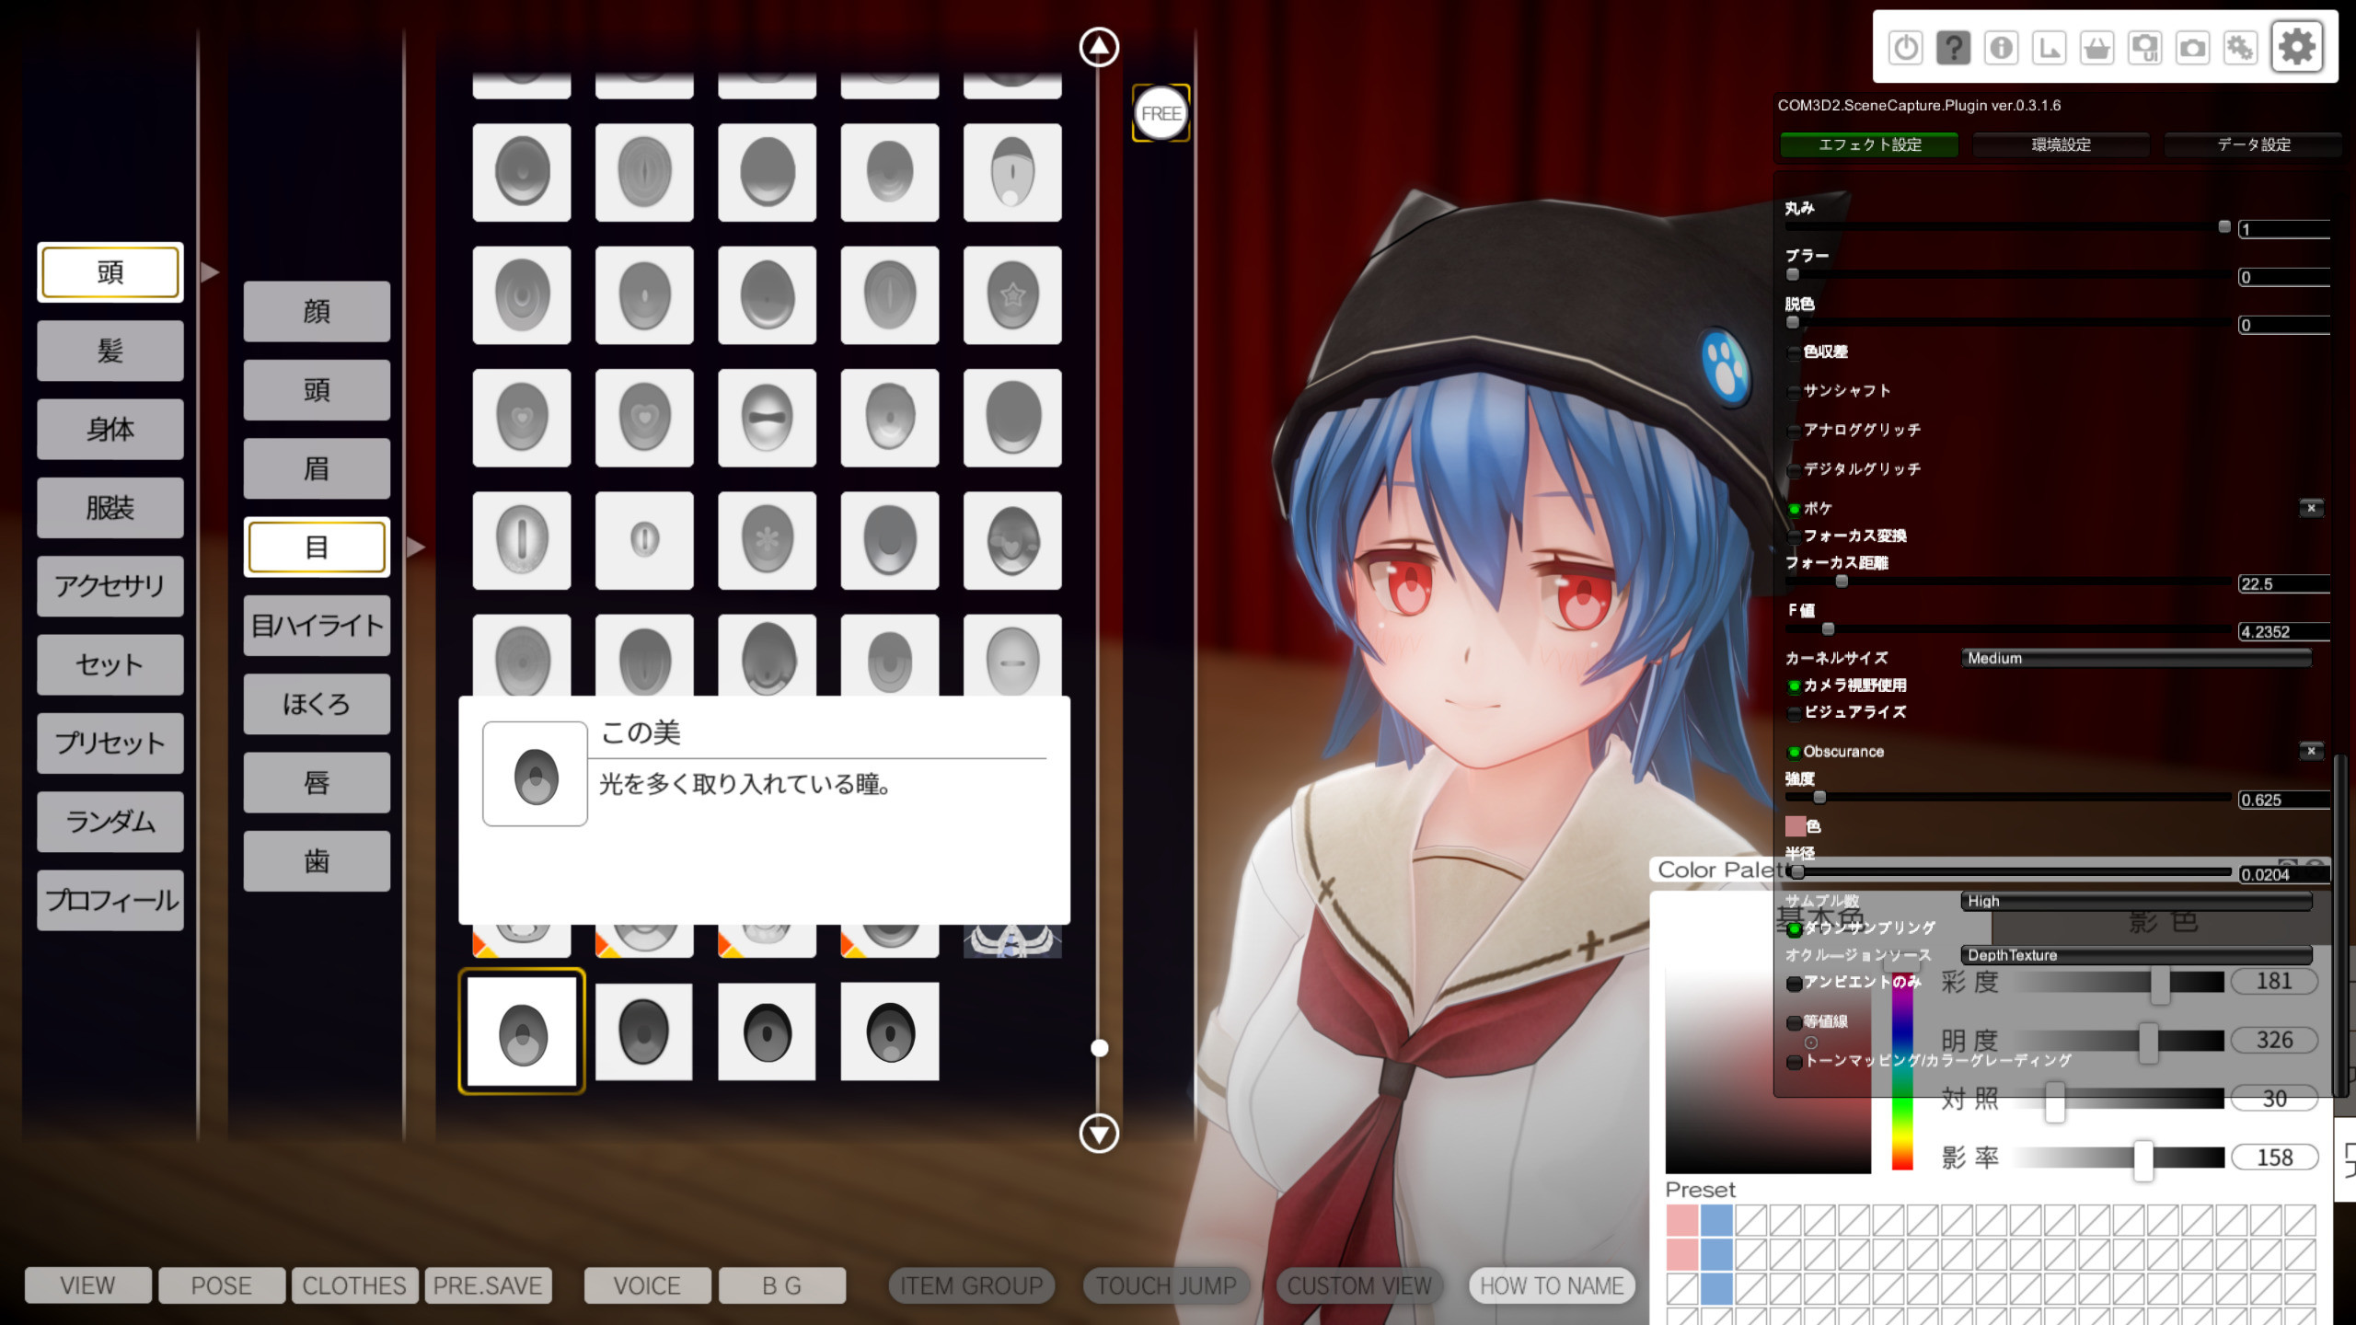Screen dimensions: 2356x1325
Task: Click the camera with UI screenshot icon
Action: click(x=2144, y=48)
